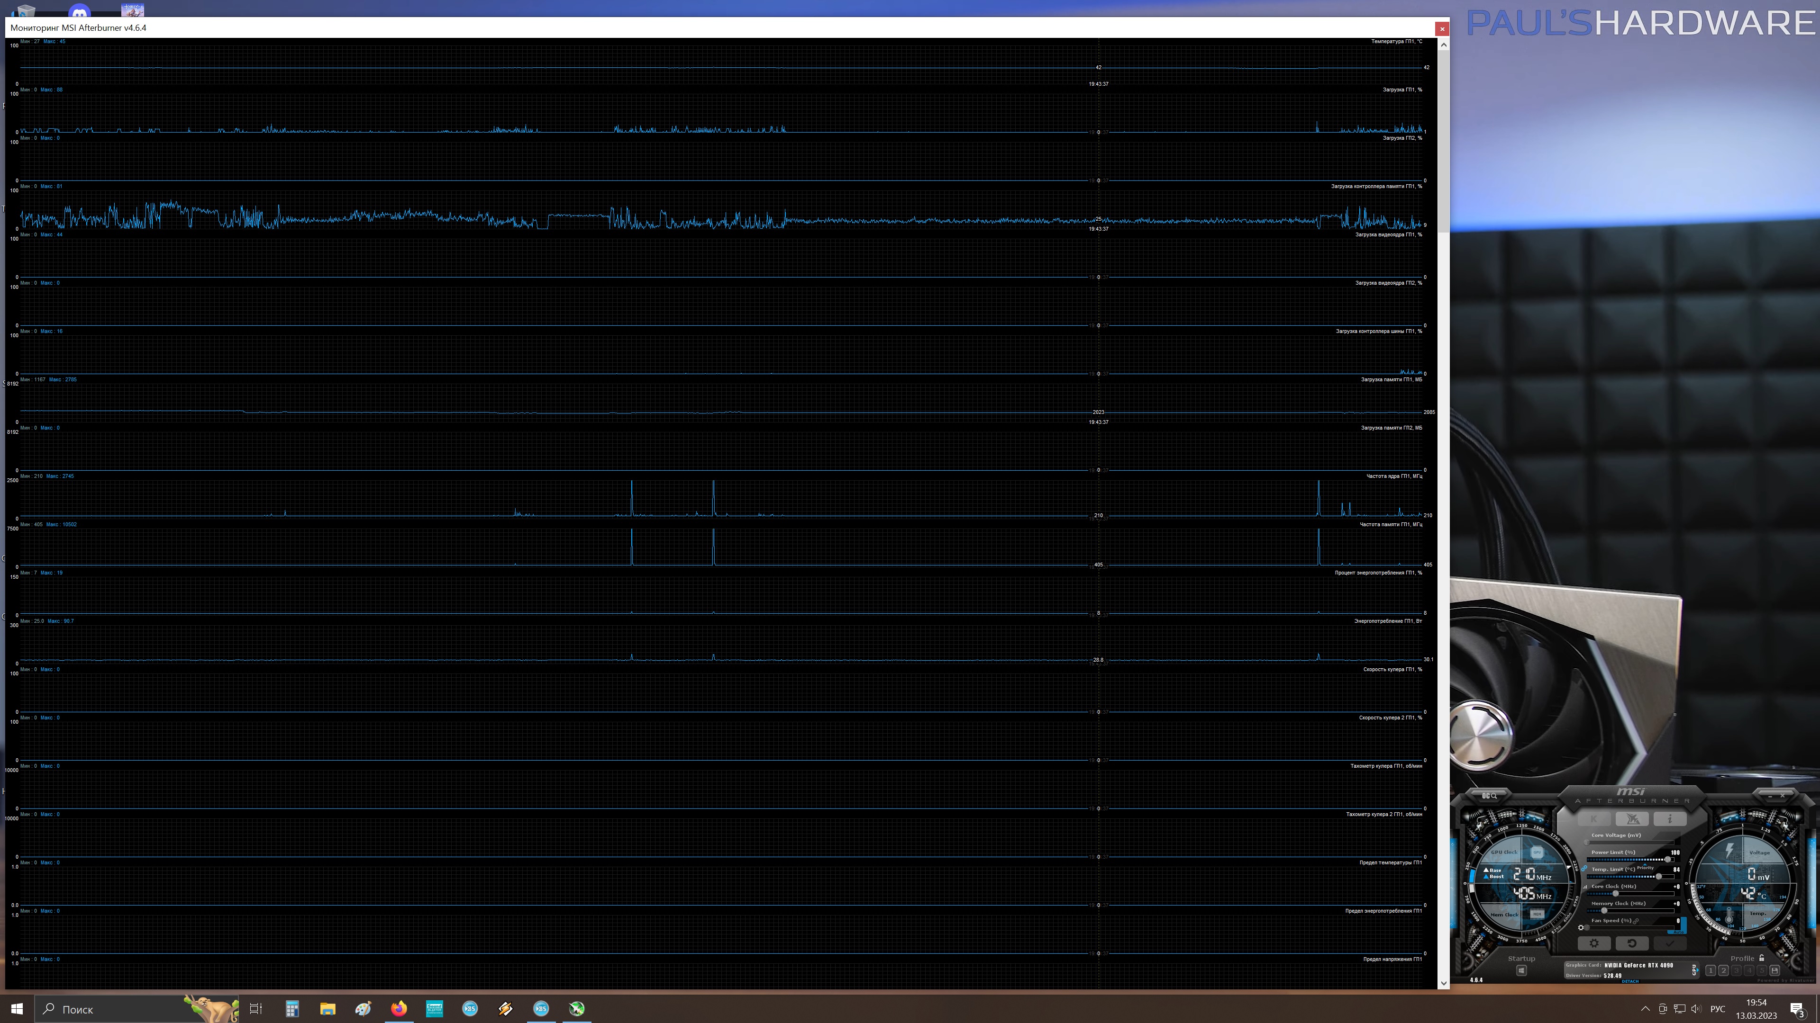The height and width of the screenshot is (1023, 1820).
Task: Toggle the Profile lock icon
Action: pos(1761,958)
